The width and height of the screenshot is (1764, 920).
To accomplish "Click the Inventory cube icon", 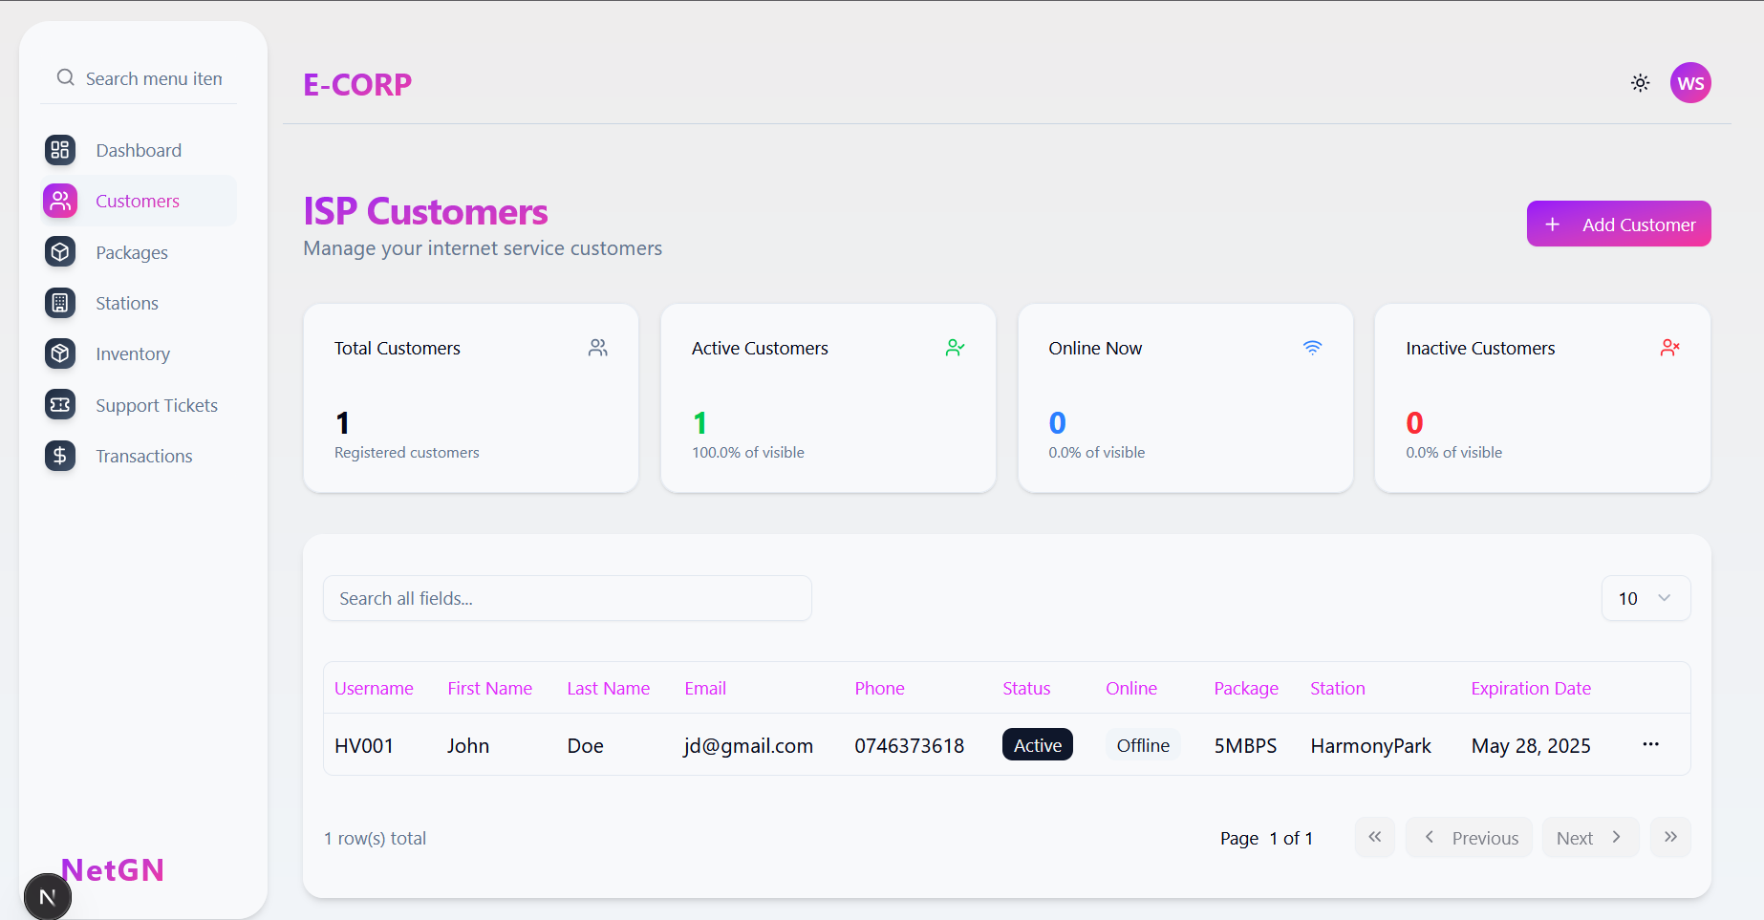I will click(x=60, y=353).
